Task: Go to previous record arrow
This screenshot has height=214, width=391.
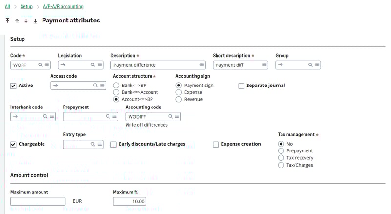Action: tap(17, 21)
